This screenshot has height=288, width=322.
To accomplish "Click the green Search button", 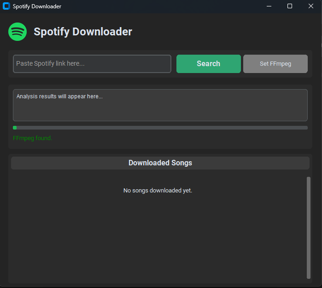I will 208,64.
